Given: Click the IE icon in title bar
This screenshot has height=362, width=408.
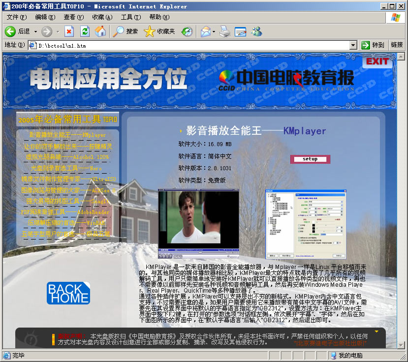Looking at the screenshot, I should (6, 6).
